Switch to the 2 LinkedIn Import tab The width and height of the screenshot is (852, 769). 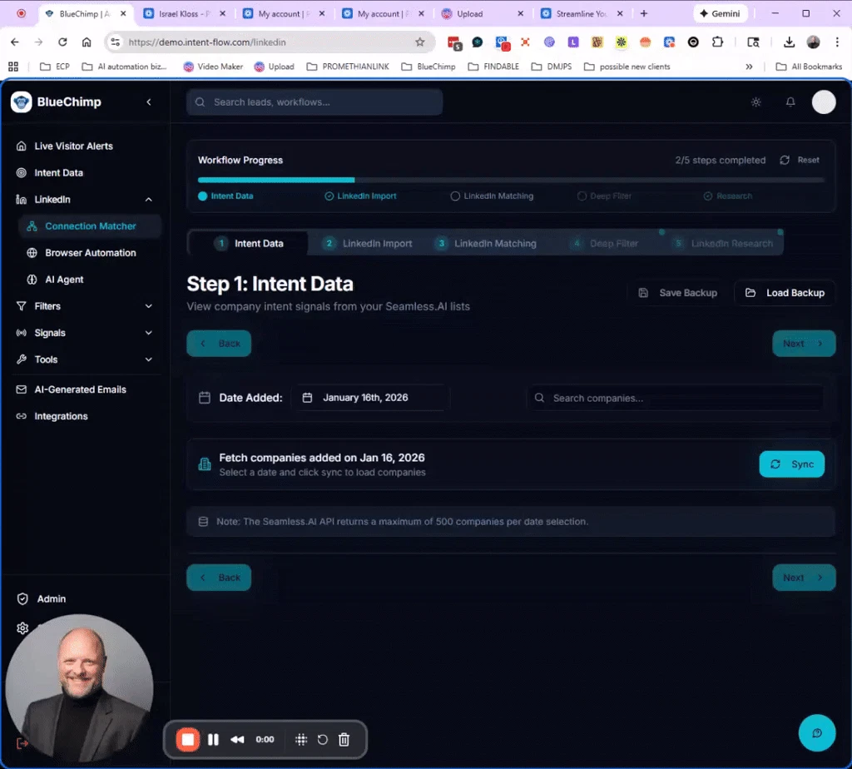[367, 244]
